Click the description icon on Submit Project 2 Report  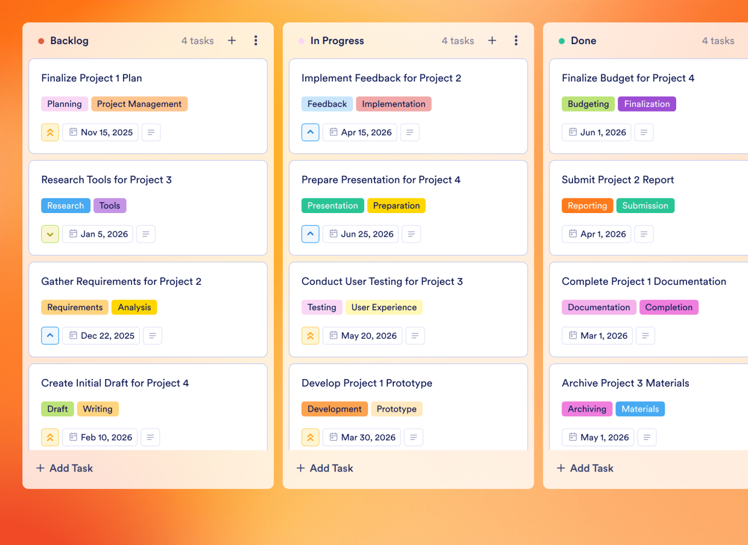[x=644, y=234]
